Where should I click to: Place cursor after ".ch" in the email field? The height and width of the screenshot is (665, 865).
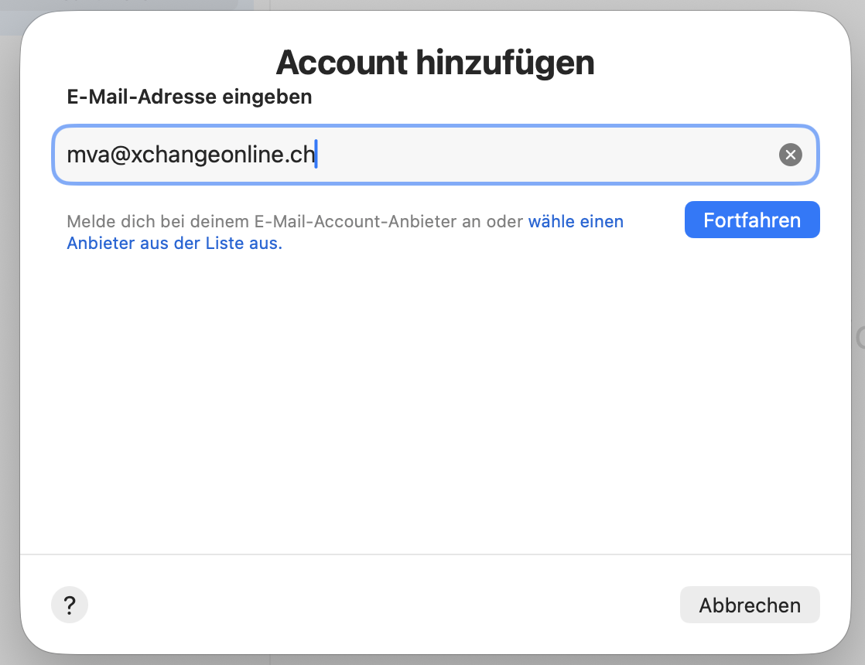coord(316,155)
